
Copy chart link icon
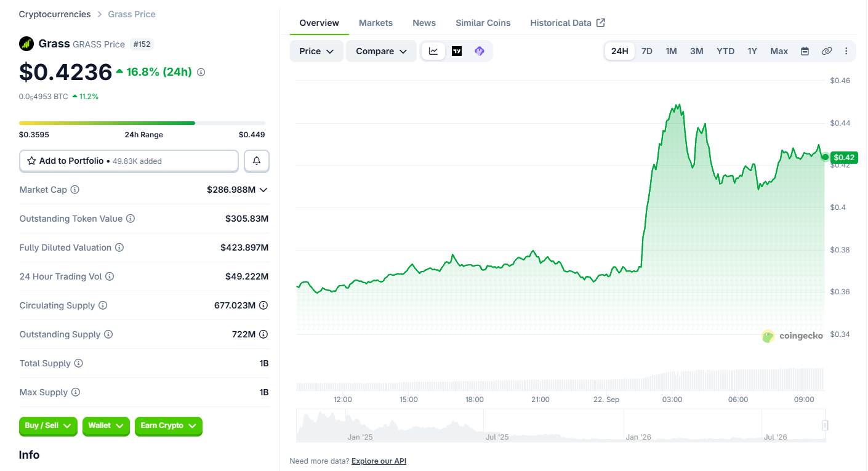tap(827, 51)
